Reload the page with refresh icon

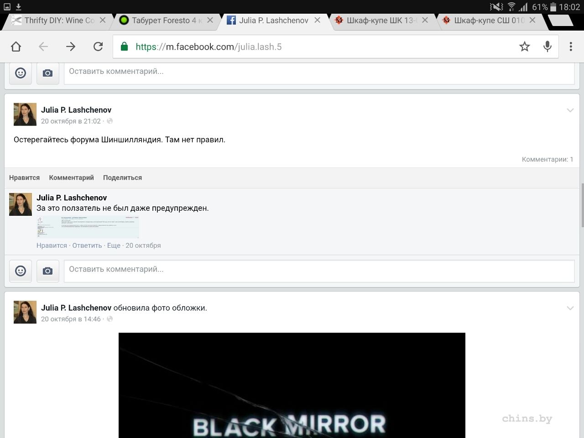tap(98, 47)
